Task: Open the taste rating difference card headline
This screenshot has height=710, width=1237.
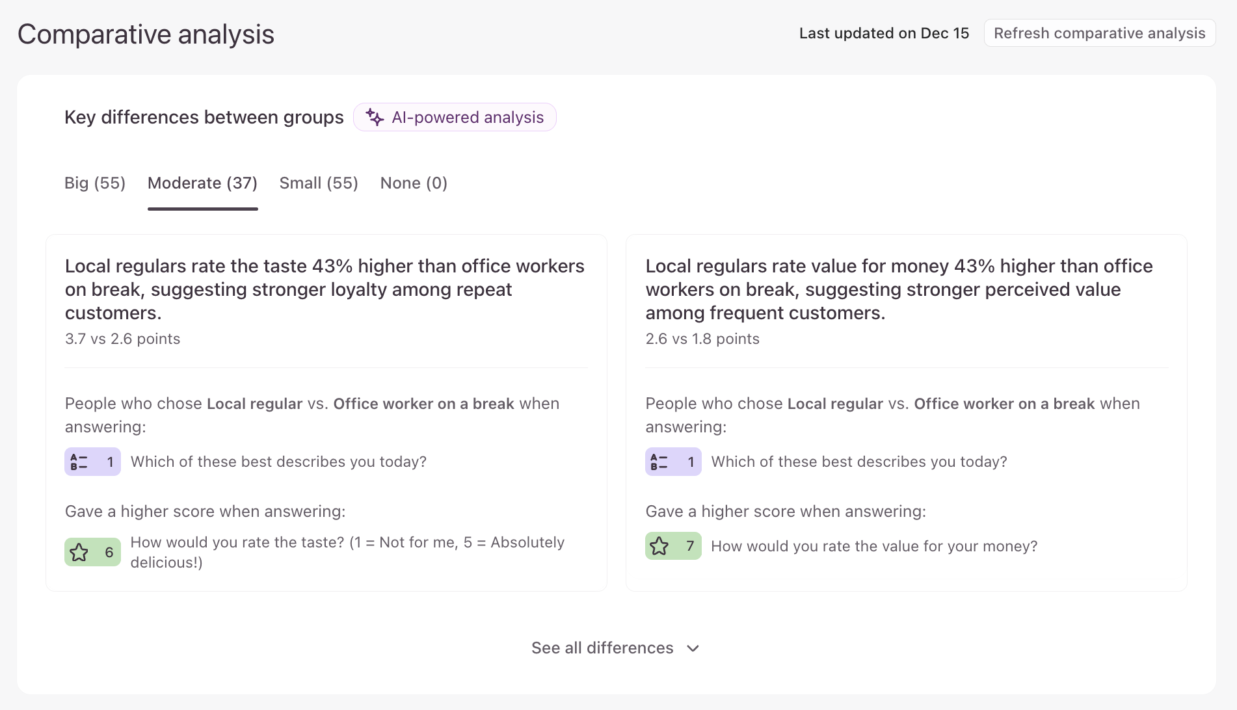Action: [x=325, y=289]
